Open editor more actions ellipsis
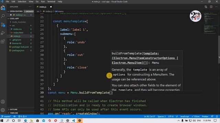The width and height of the screenshot is (220, 123). coord(216,7)
